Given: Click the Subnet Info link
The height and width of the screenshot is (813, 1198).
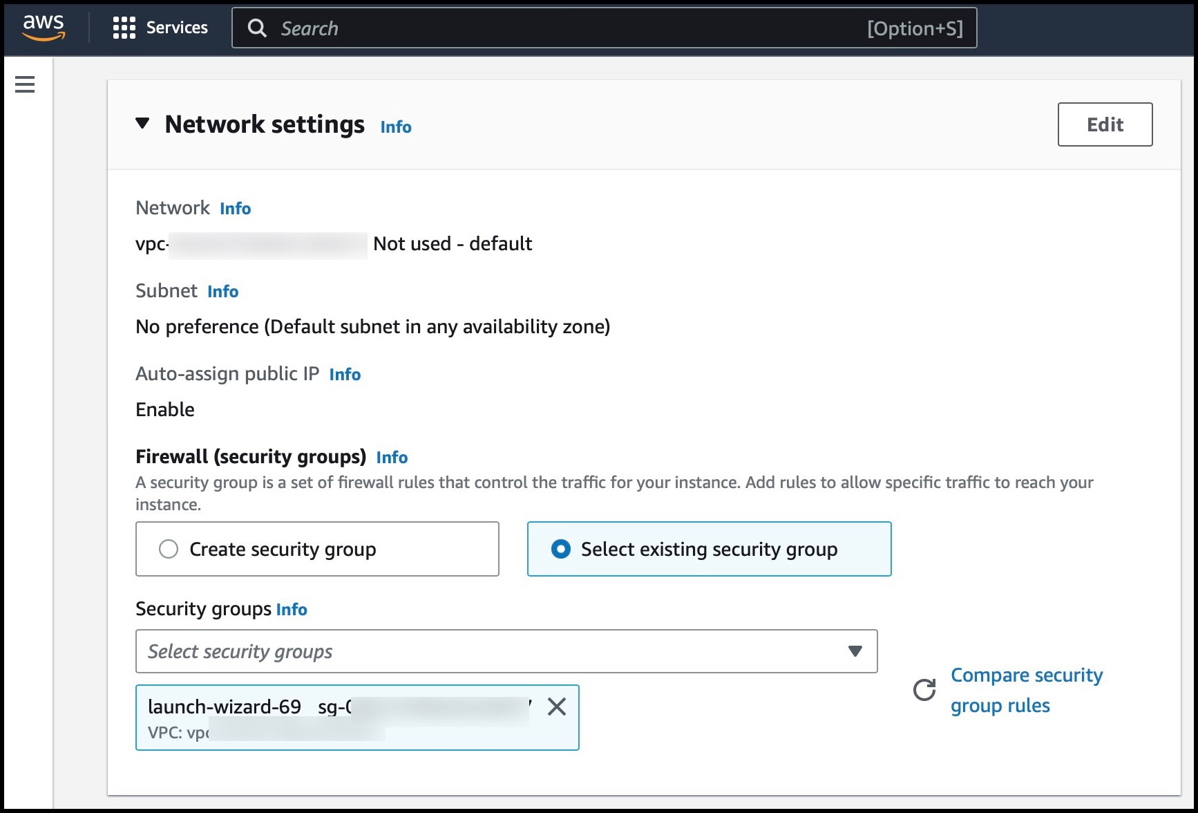Looking at the screenshot, I should pyautogui.click(x=222, y=291).
